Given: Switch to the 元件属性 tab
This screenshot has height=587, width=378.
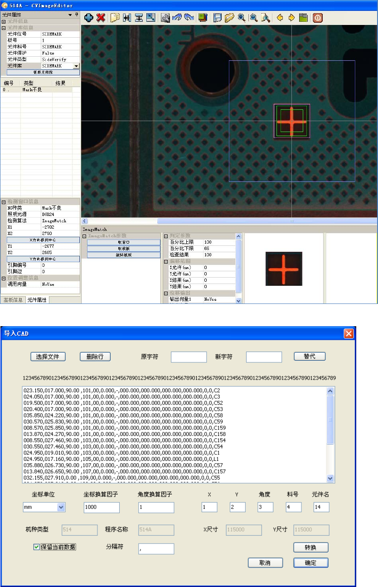Looking at the screenshot, I should (x=37, y=300).
